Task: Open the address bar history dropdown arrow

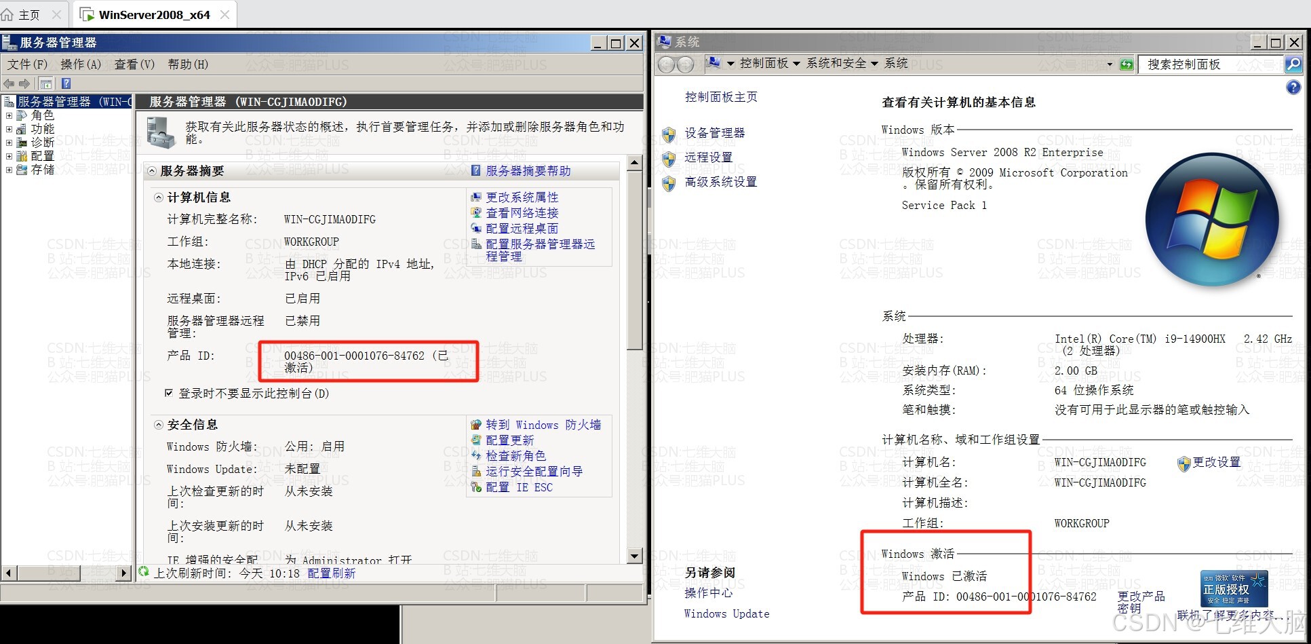Action: pyautogui.click(x=1110, y=64)
